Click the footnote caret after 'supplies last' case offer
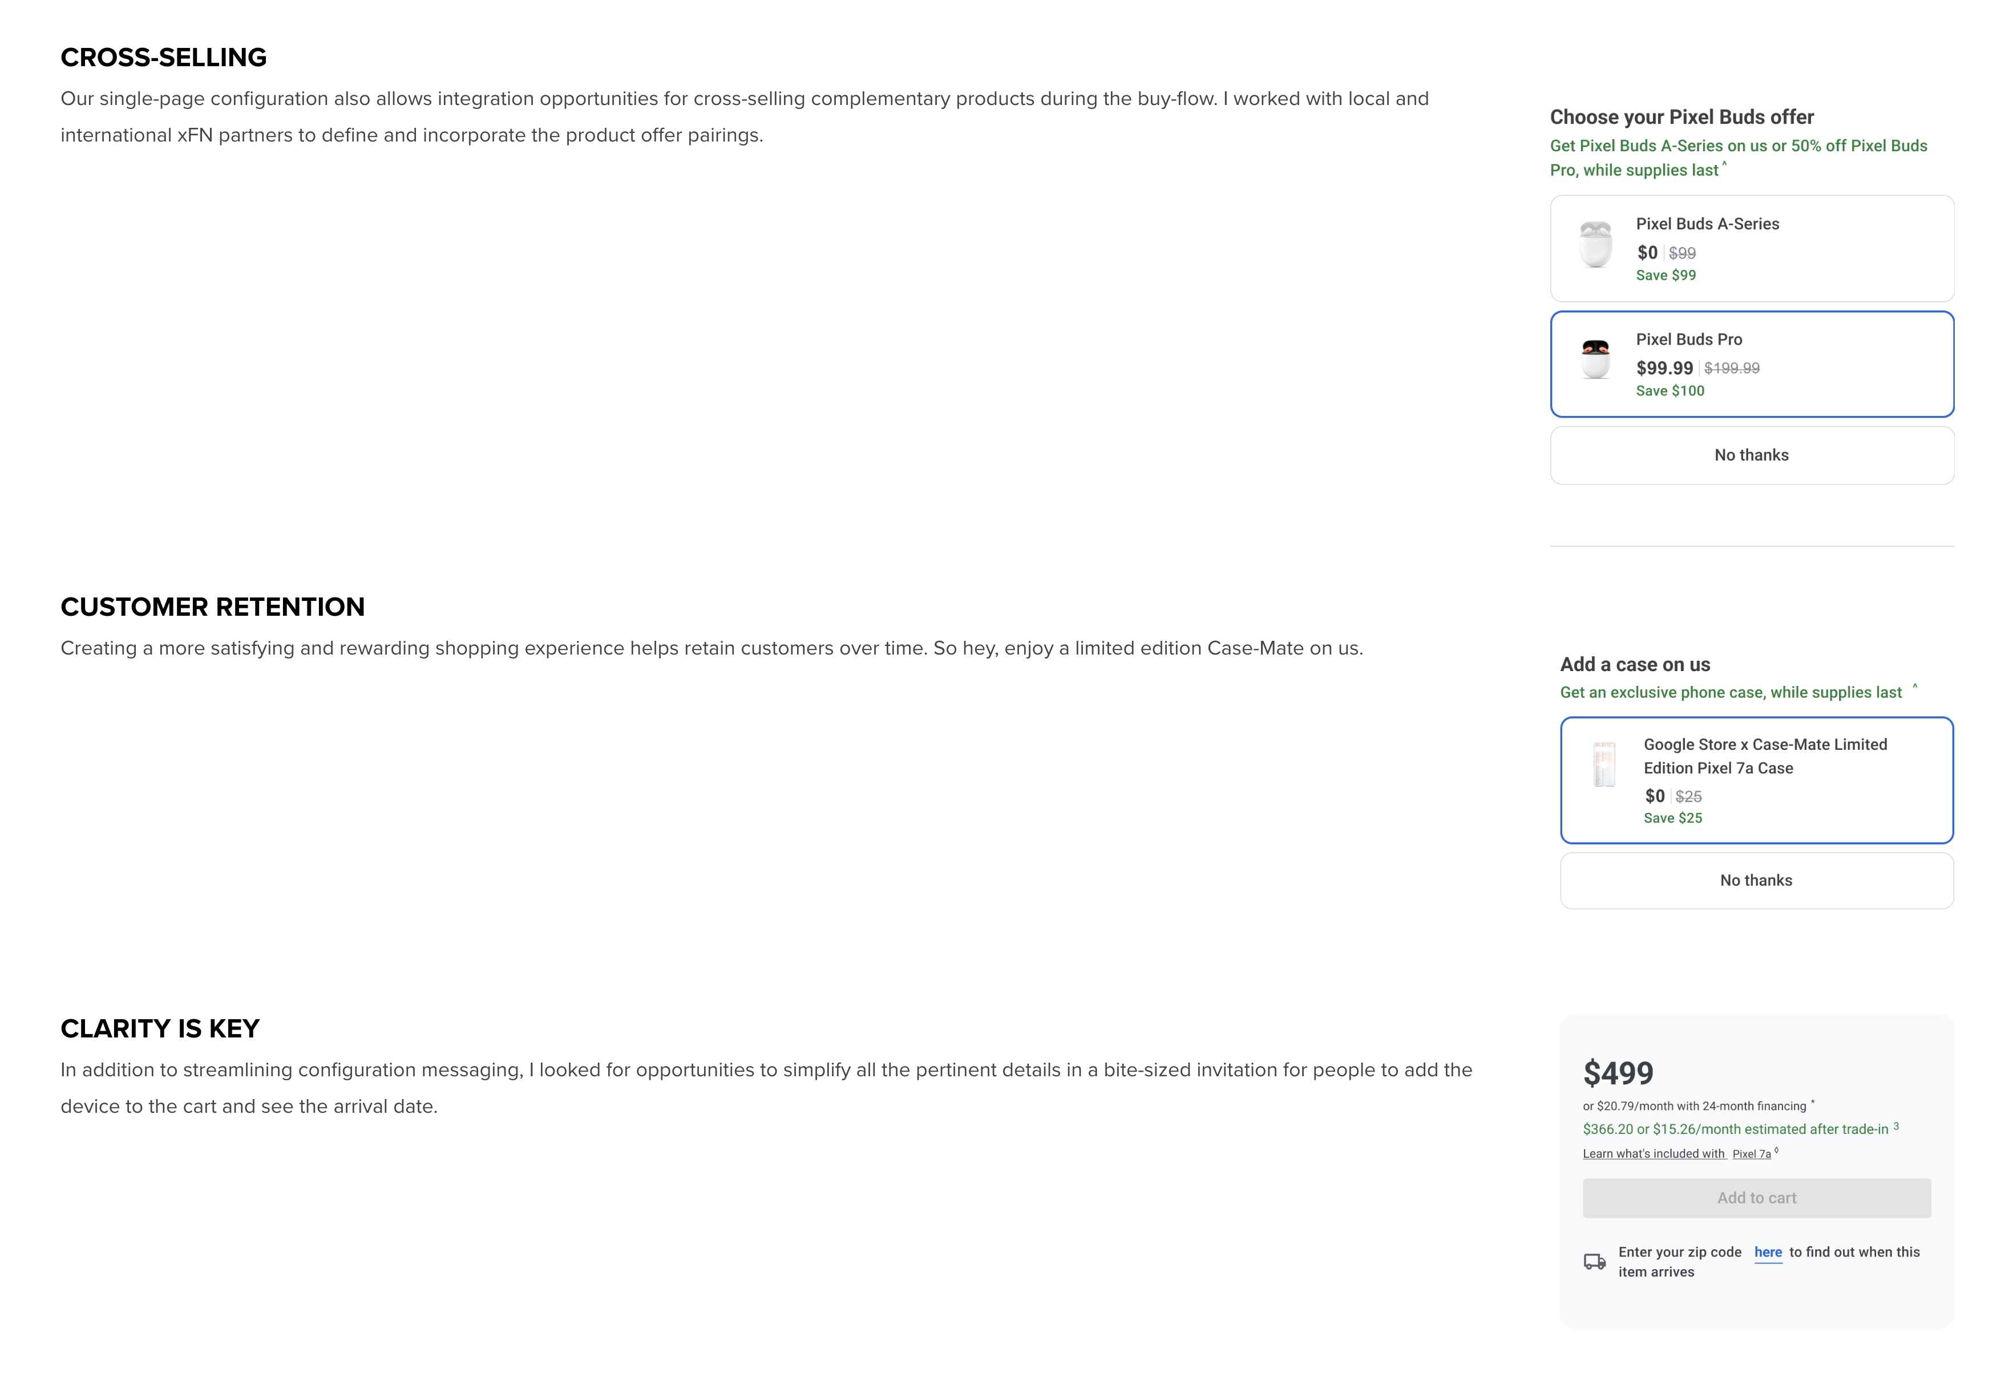Screen dimensions: 2013x1373 pyautogui.click(x=1915, y=687)
